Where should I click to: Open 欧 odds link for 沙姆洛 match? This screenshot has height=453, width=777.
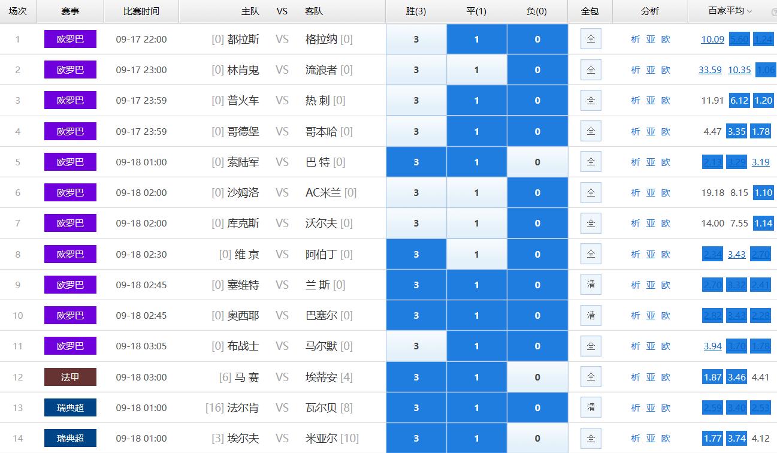click(666, 192)
